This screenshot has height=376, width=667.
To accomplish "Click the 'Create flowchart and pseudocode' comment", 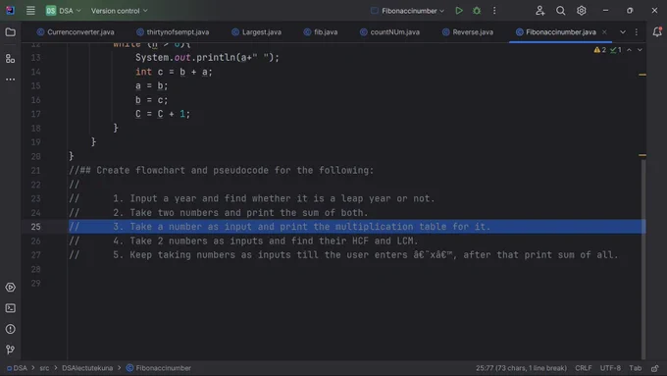I will point(222,170).
